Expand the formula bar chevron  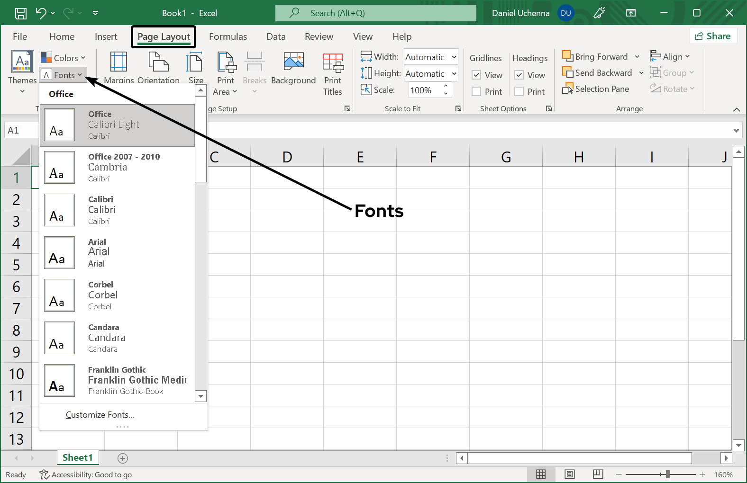736,130
